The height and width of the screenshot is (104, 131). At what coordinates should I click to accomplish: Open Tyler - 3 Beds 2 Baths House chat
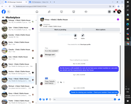click(x=18, y=29)
